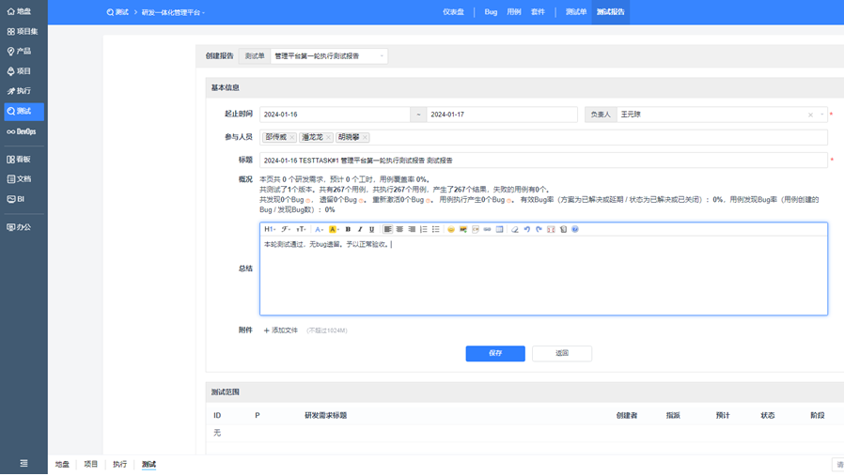
Task: Insert table in the editor
Action: tap(499, 229)
